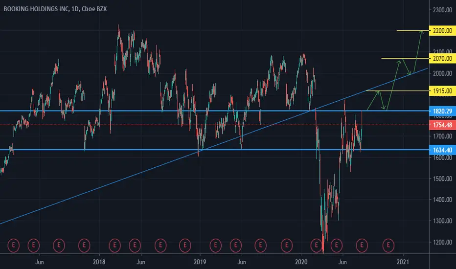Click the 2020 label on time axis

301,262
